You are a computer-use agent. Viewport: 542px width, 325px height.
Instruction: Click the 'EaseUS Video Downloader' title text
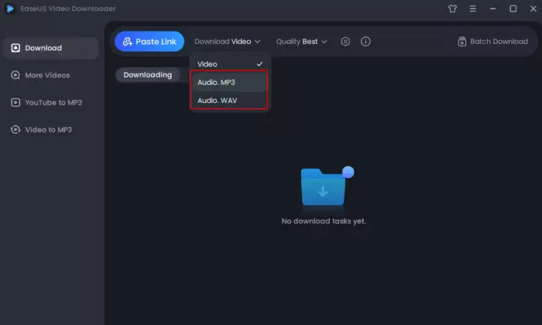tap(68, 9)
